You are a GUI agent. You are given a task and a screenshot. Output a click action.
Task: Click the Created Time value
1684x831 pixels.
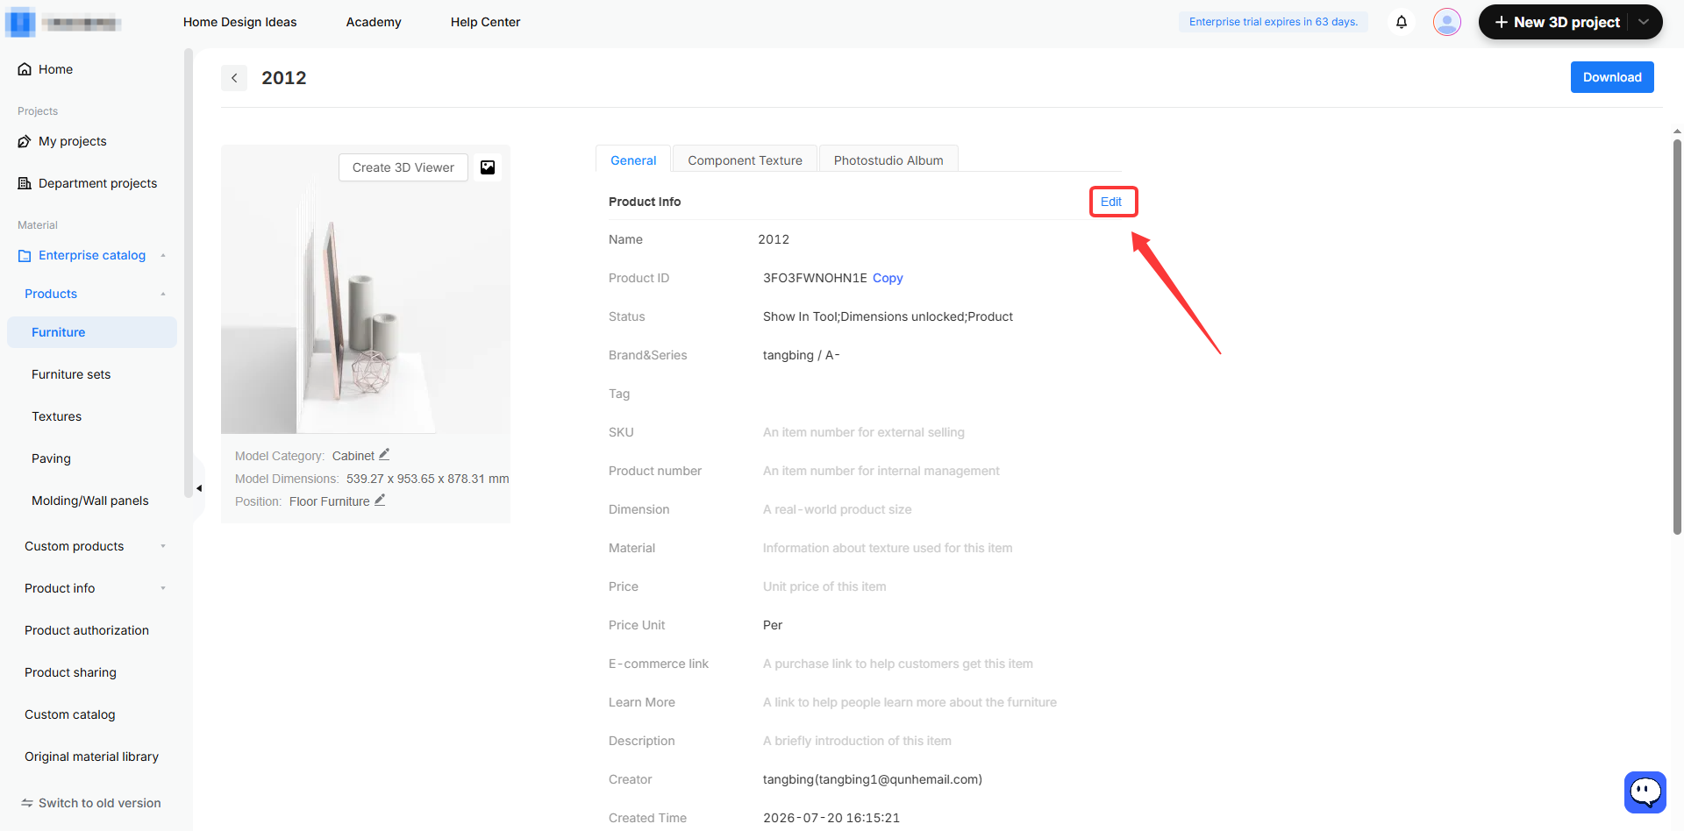831,818
